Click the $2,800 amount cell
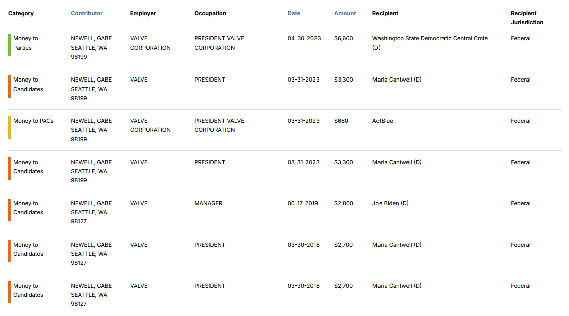Image resolution: width=569 pixels, height=316 pixels. click(x=343, y=203)
